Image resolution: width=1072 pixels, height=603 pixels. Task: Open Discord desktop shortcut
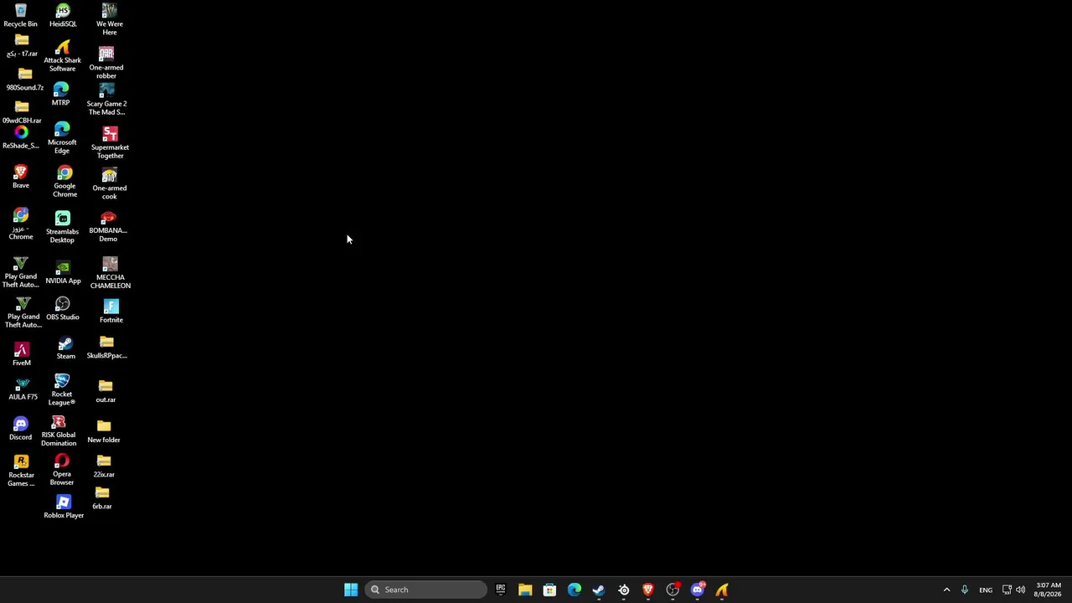click(x=20, y=429)
